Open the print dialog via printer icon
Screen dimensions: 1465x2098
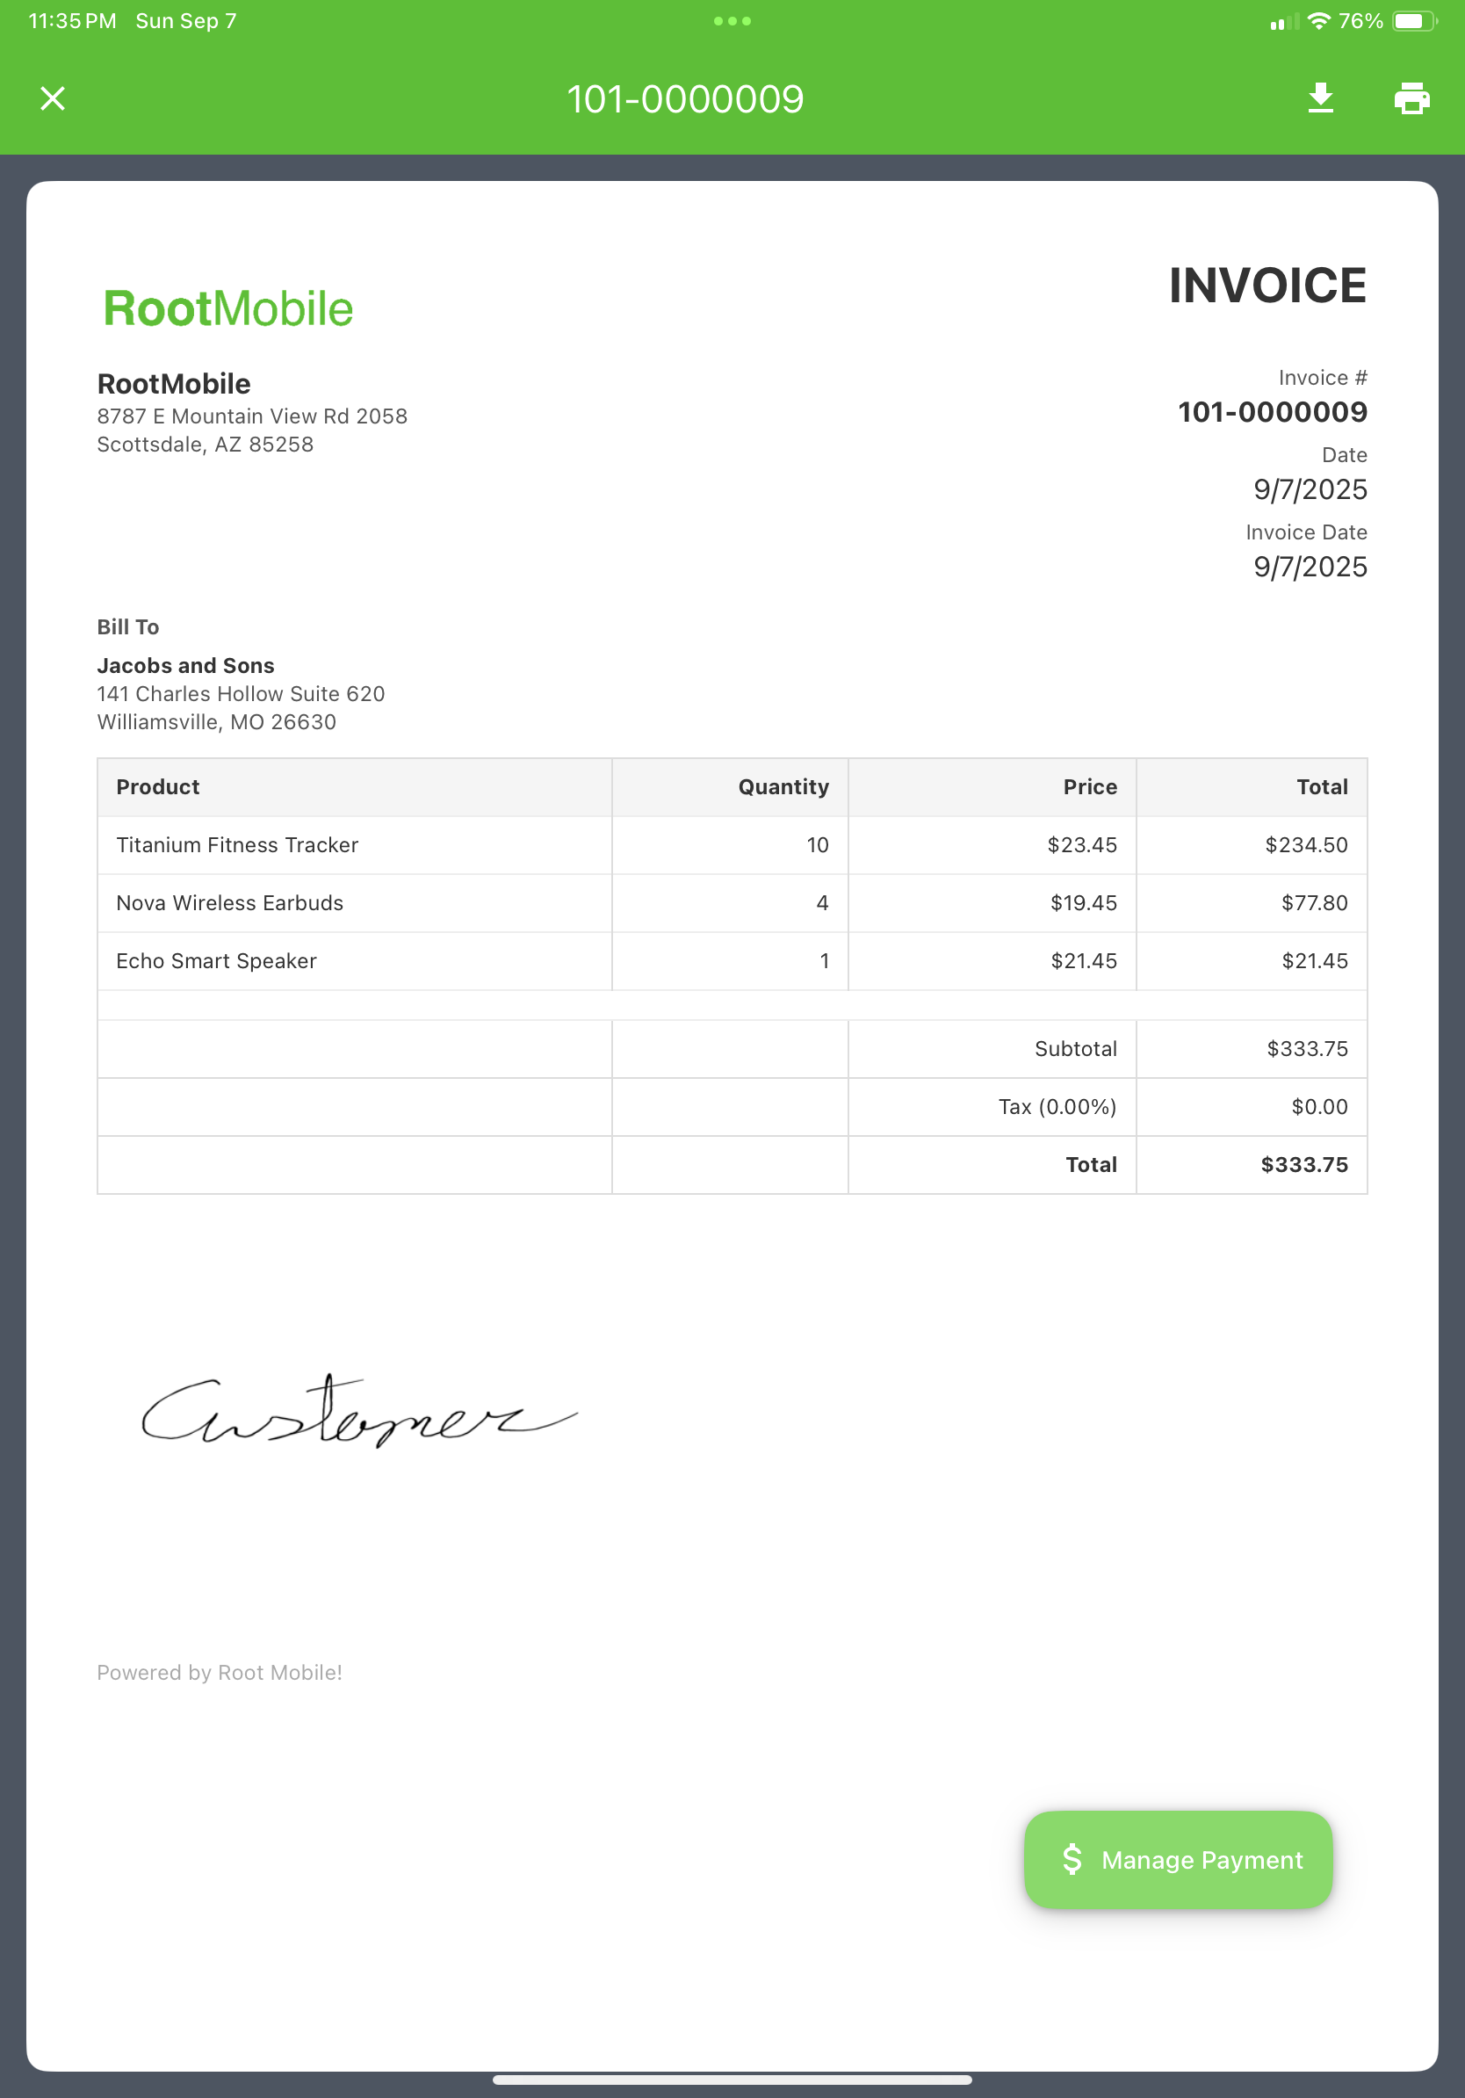(1411, 98)
